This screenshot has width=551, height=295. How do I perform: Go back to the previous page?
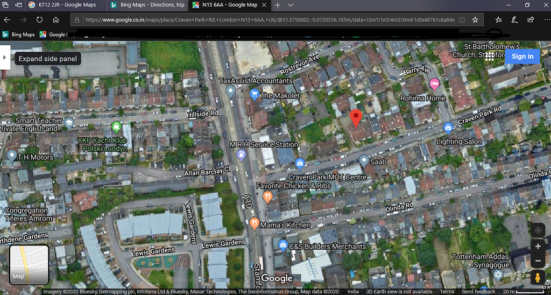point(7,20)
